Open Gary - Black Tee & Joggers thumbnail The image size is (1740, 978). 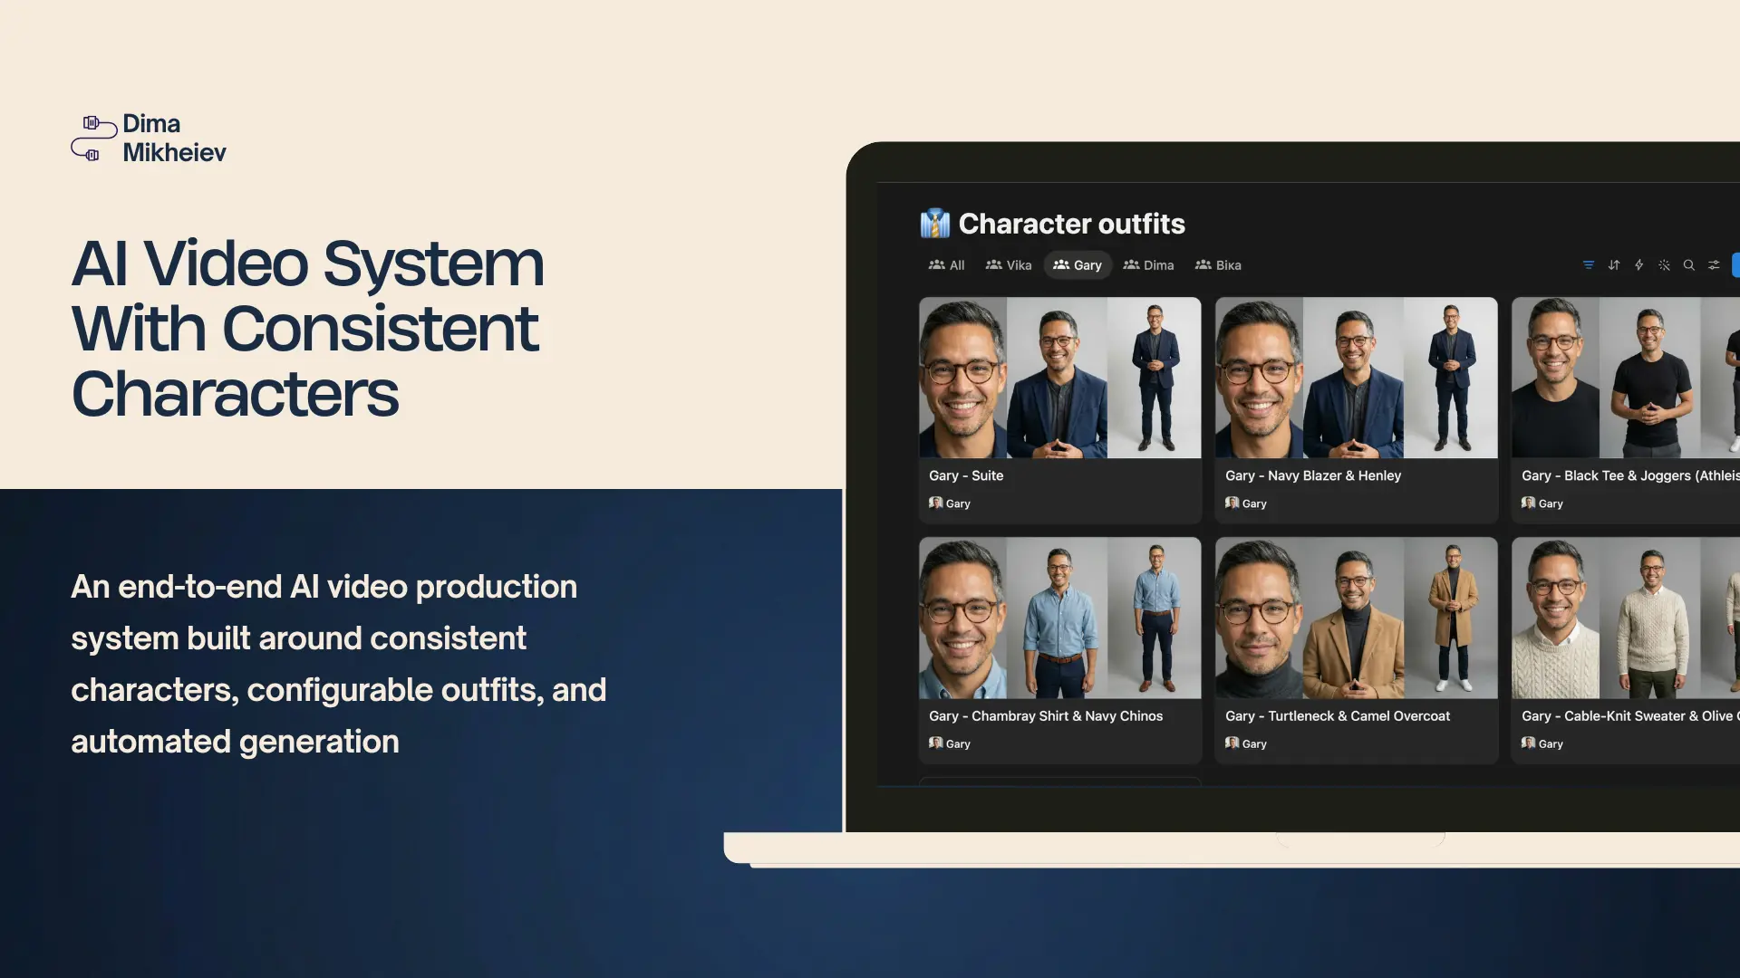[1626, 378]
